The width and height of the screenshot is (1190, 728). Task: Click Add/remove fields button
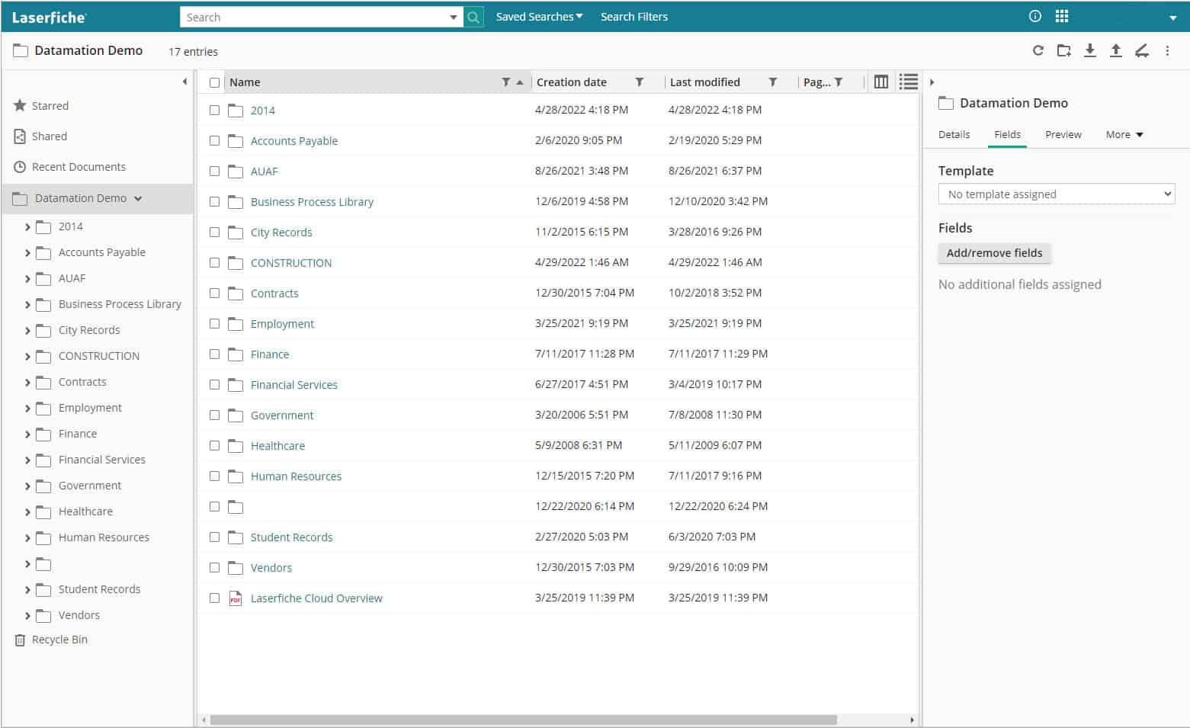pos(994,253)
